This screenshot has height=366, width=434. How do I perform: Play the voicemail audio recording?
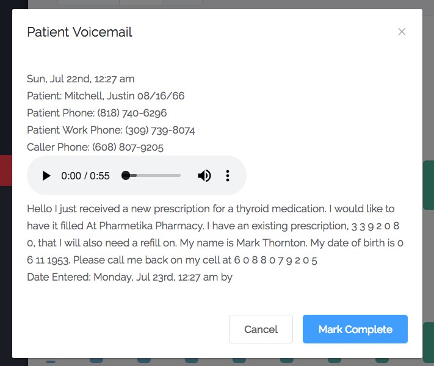[x=46, y=176]
